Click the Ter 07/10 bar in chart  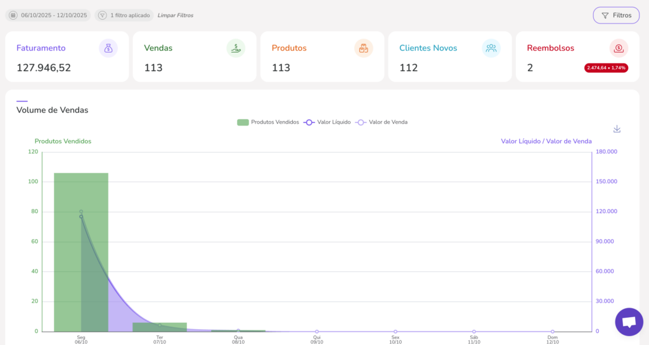[x=160, y=327]
